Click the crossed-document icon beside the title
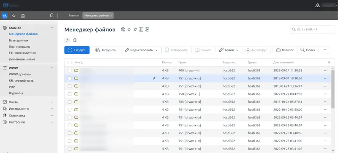 pos(147,30)
